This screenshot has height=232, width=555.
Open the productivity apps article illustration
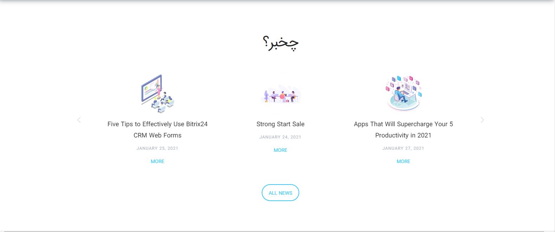pos(403,93)
